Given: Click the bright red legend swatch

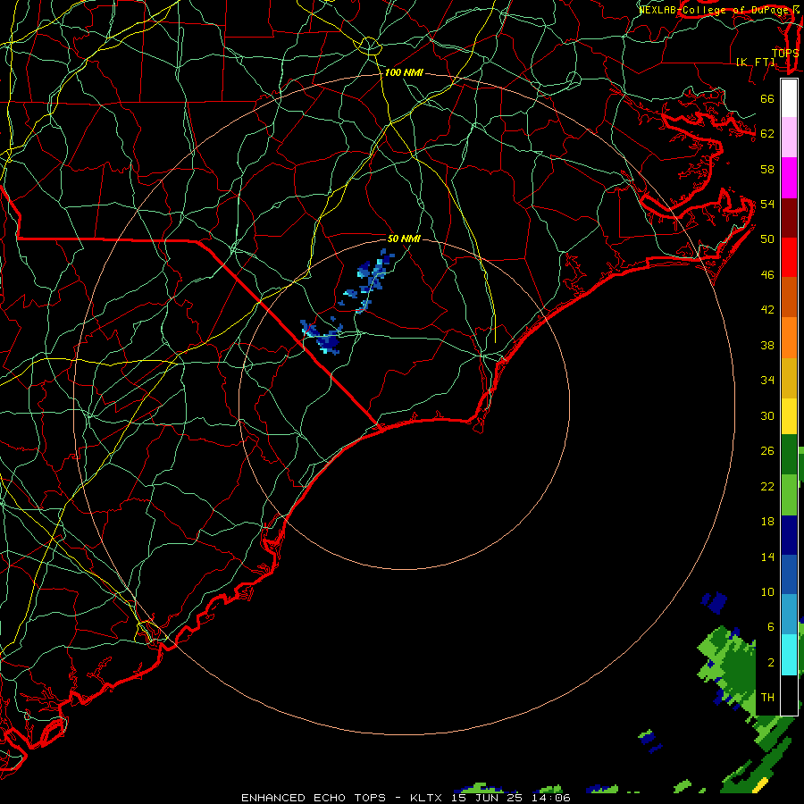Looking at the screenshot, I should click(x=789, y=257).
